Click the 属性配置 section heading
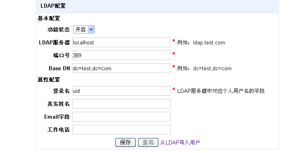Viewport: 290px width, 153px height. pos(49,80)
